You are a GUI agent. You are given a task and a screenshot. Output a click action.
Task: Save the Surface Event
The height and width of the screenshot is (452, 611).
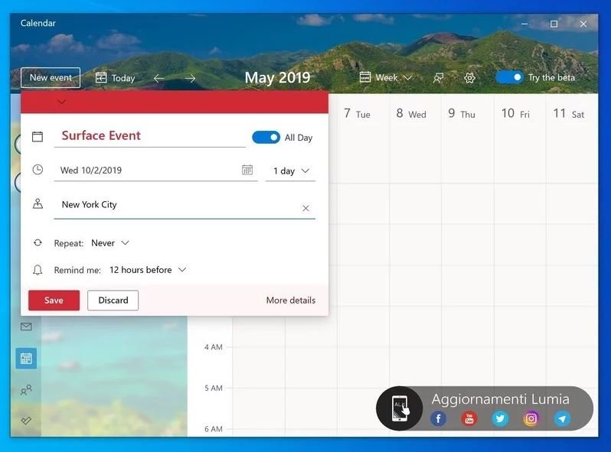pyautogui.click(x=54, y=301)
